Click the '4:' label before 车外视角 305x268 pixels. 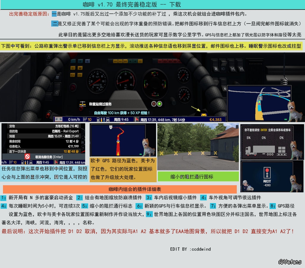[x=204, y=198]
